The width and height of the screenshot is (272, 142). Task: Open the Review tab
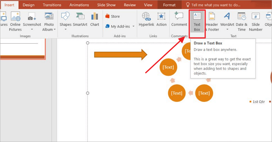tap(129, 5)
